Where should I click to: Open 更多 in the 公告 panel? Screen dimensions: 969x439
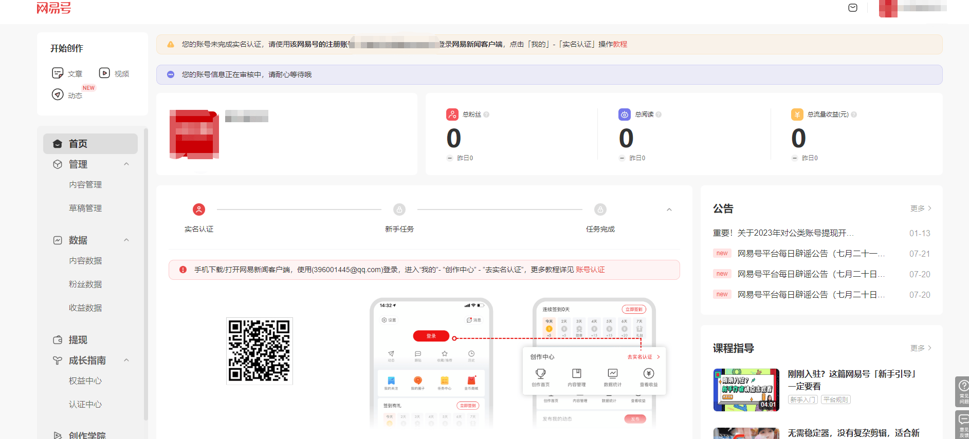coord(921,208)
